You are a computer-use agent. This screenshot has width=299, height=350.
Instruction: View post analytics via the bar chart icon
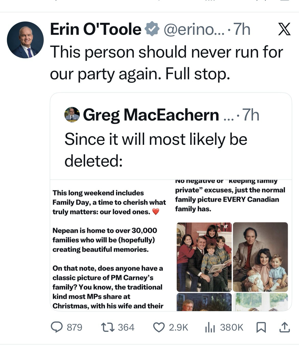point(210,327)
